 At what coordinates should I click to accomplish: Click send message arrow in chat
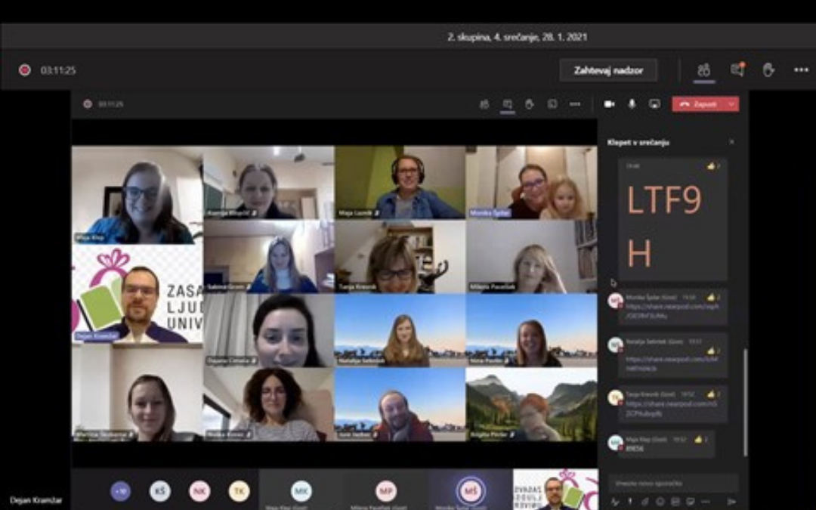[x=731, y=501]
